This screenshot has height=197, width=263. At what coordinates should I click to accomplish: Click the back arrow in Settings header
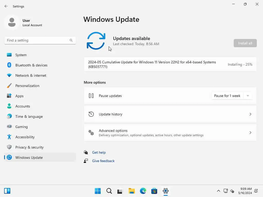click(6, 6)
